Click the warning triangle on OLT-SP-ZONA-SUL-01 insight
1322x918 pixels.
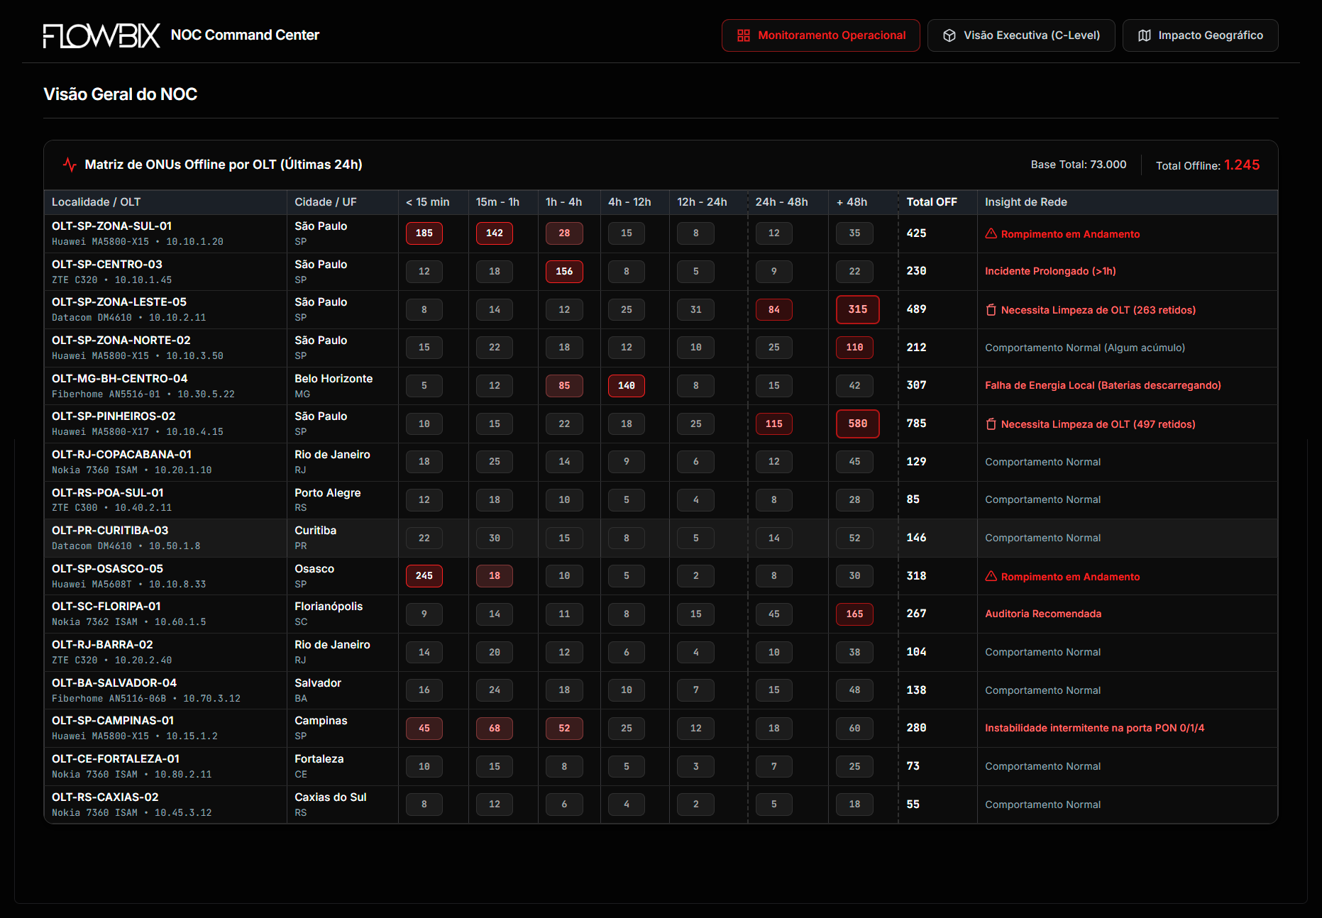(x=991, y=233)
